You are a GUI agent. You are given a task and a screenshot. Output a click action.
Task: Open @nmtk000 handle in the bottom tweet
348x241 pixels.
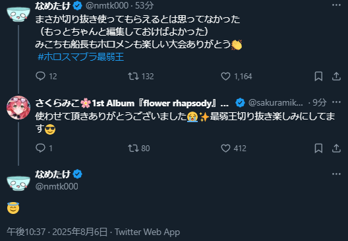(x=57, y=186)
